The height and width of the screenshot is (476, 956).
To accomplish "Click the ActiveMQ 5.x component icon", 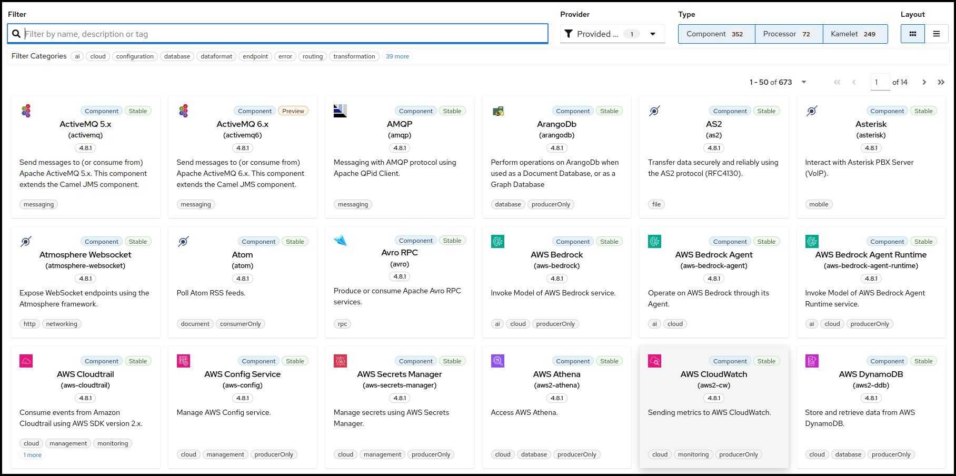I will (x=26, y=111).
